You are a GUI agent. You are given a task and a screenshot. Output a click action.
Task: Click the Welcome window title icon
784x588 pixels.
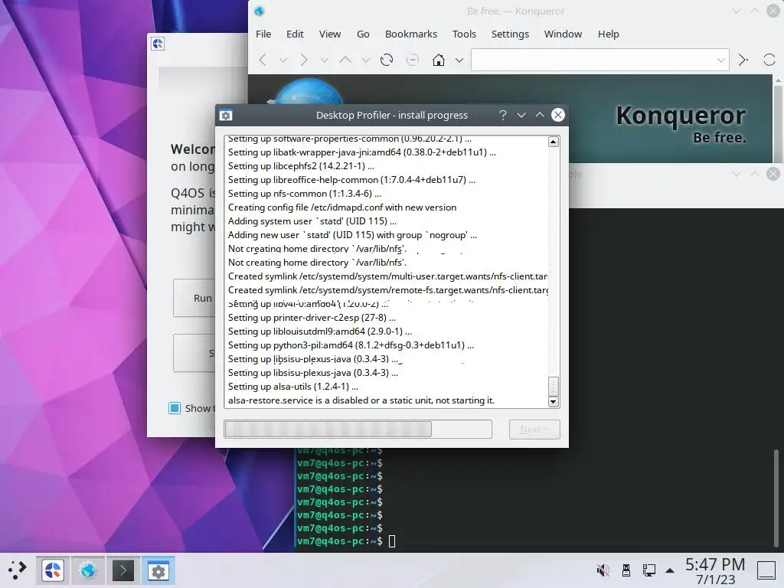(x=158, y=44)
